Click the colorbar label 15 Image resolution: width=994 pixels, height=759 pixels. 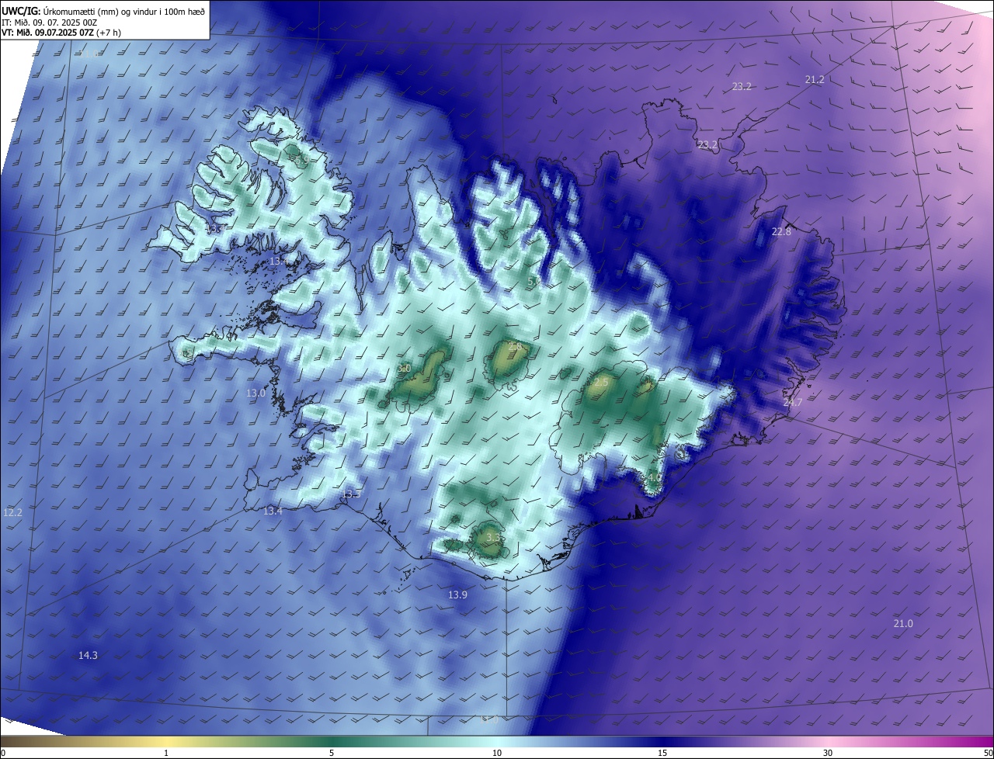point(662,753)
